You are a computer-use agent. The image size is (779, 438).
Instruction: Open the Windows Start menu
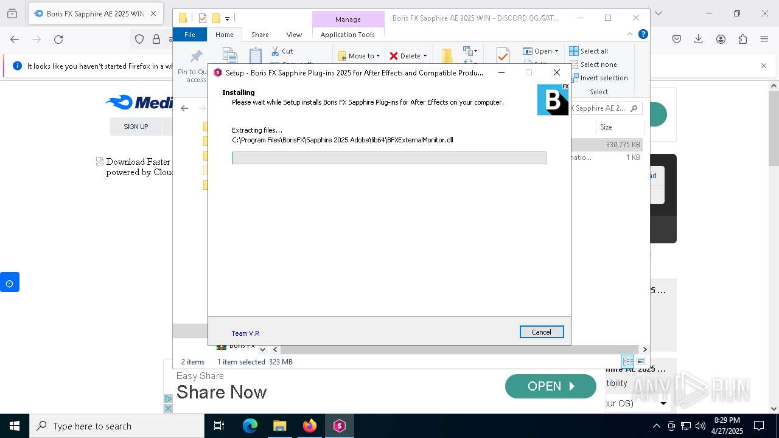[15, 426]
